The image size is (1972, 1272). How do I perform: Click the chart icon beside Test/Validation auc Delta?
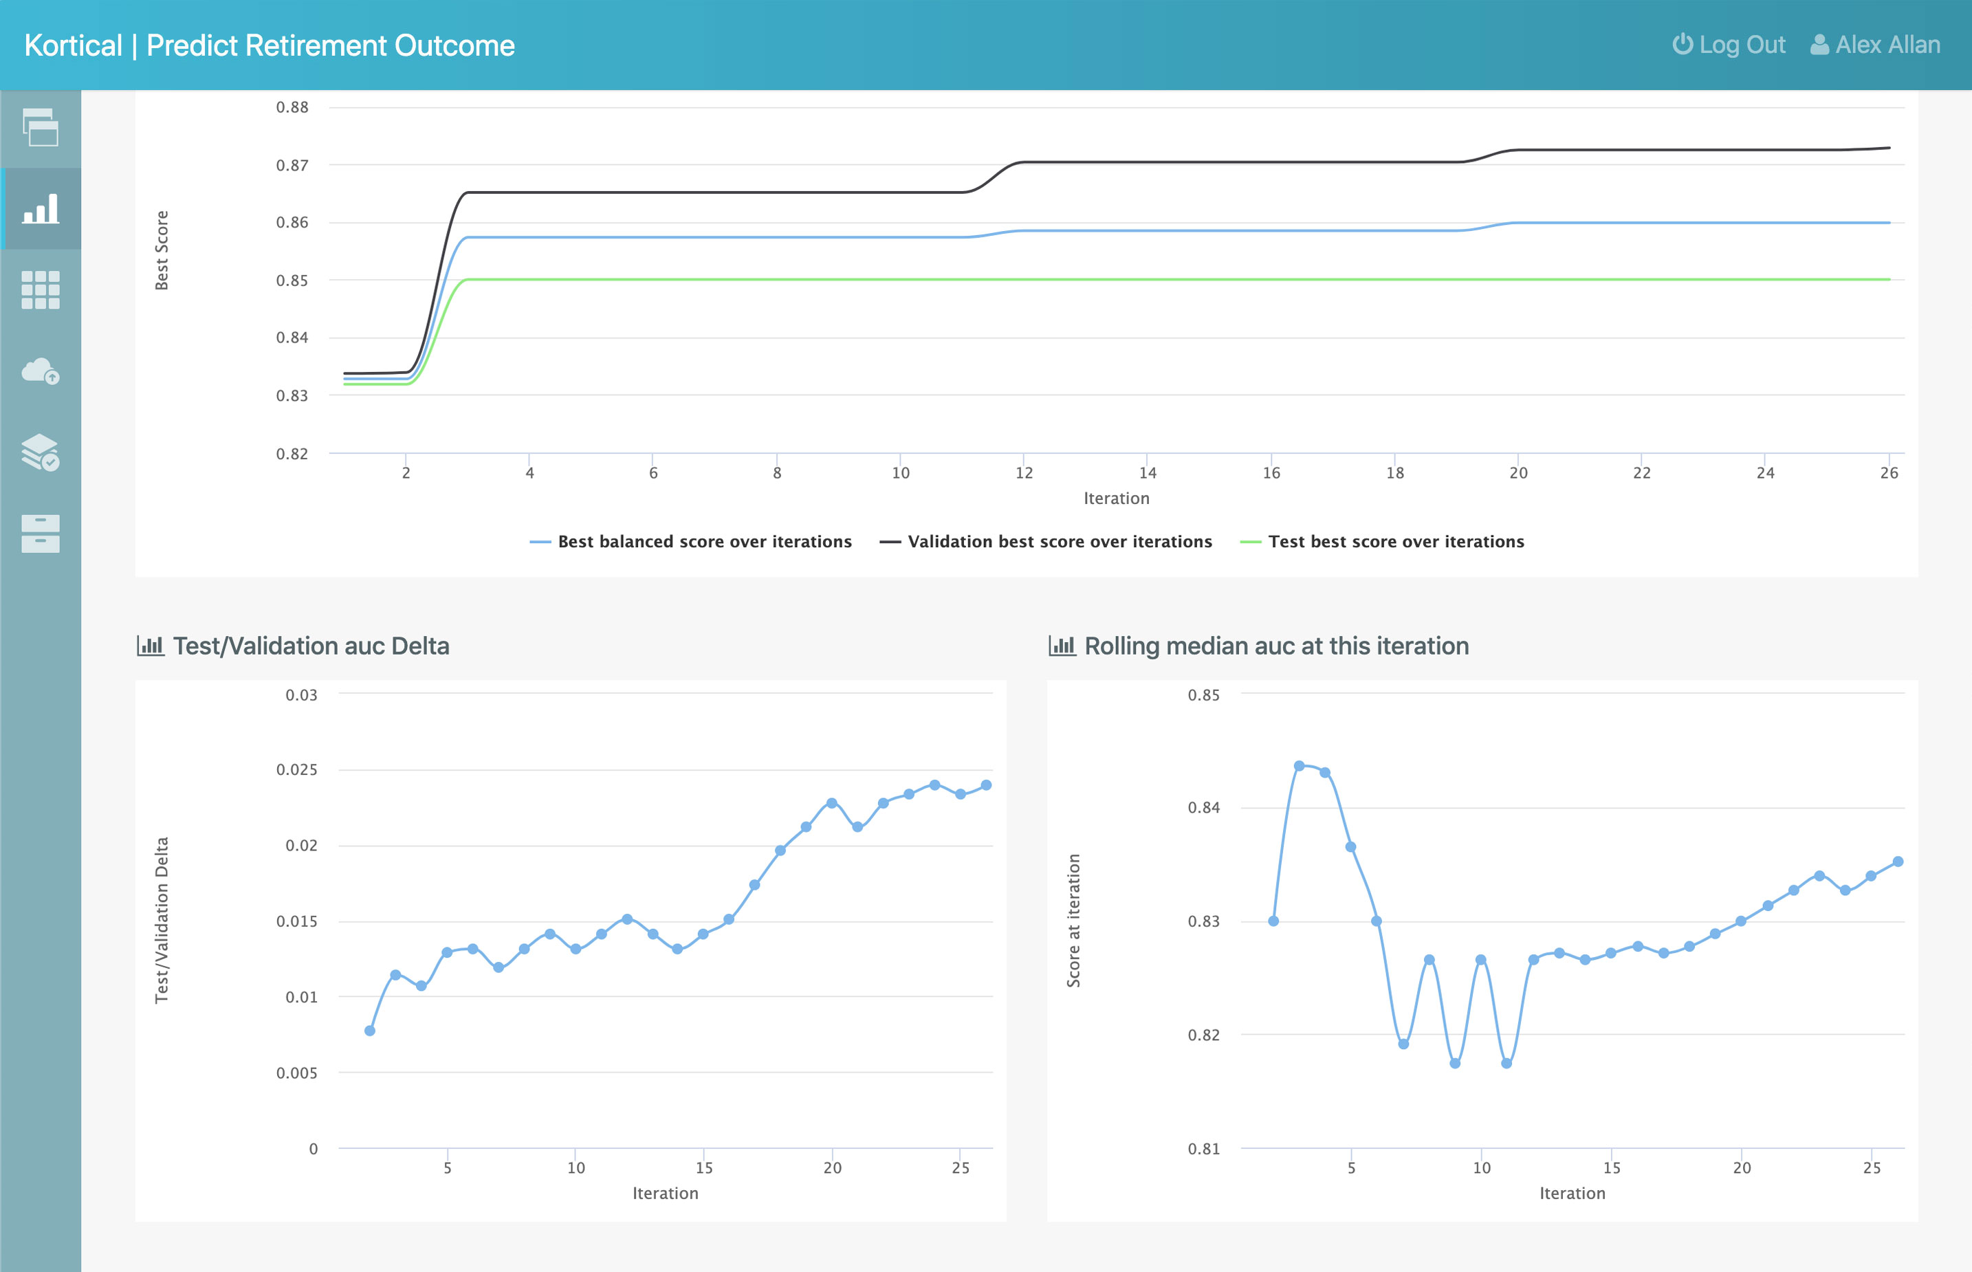(x=151, y=645)
